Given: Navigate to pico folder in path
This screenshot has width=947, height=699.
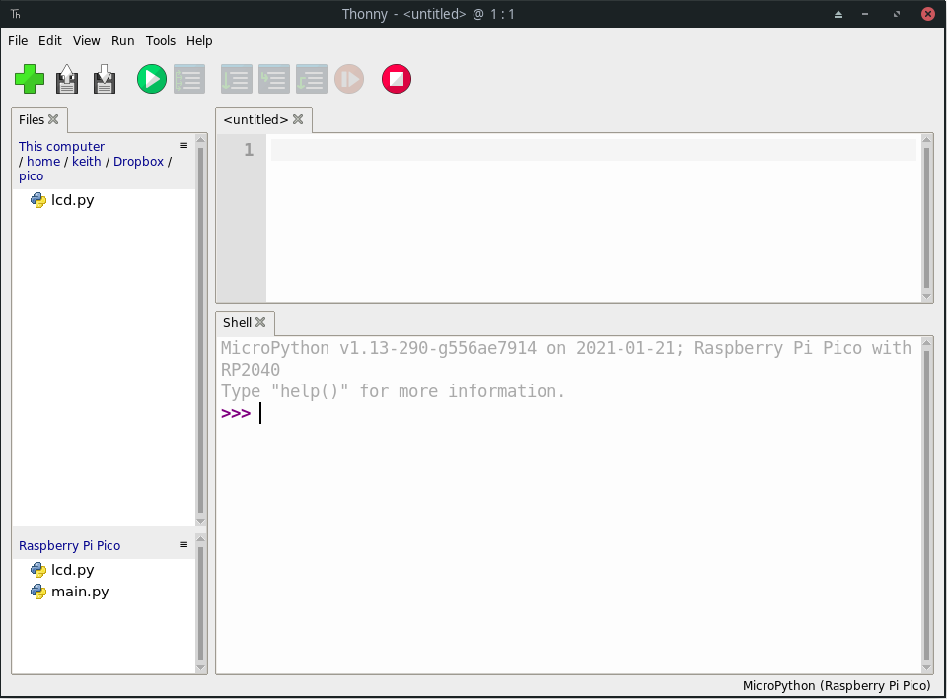Looking at the screenshot, I should (31, 176).
